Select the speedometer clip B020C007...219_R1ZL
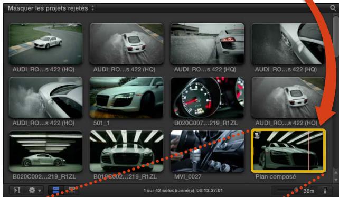339x197 pixels. coord(208,97)
